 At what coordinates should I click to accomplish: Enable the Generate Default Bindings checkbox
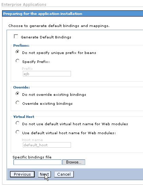coord(16,36)
